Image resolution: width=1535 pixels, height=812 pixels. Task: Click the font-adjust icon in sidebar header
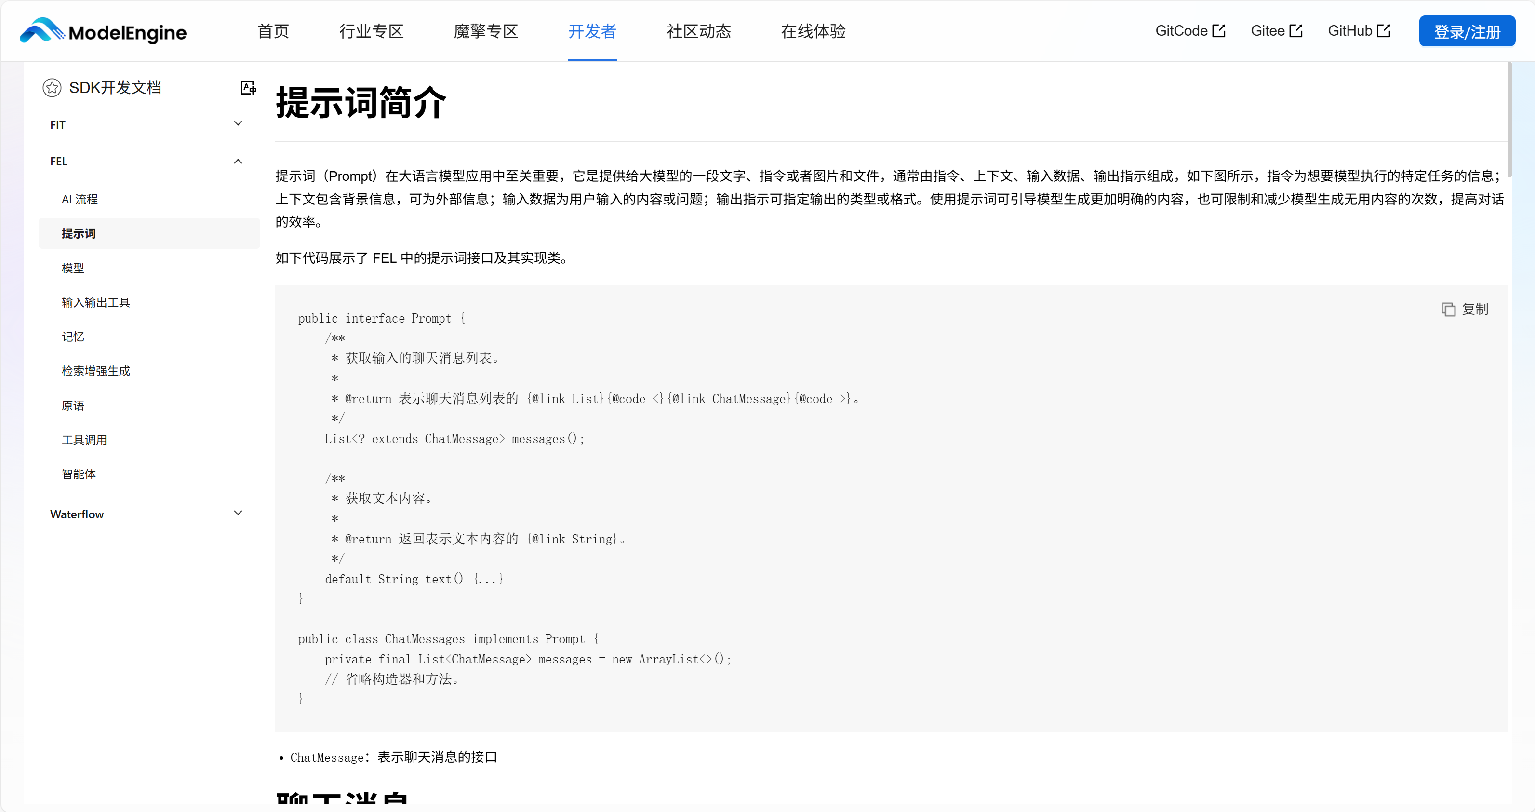coord(248,87)
